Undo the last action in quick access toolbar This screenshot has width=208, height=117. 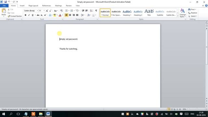(9, 2)
